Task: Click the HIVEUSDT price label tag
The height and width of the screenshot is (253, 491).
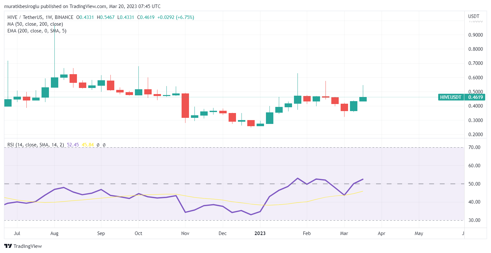Action: tap(451, 97)
